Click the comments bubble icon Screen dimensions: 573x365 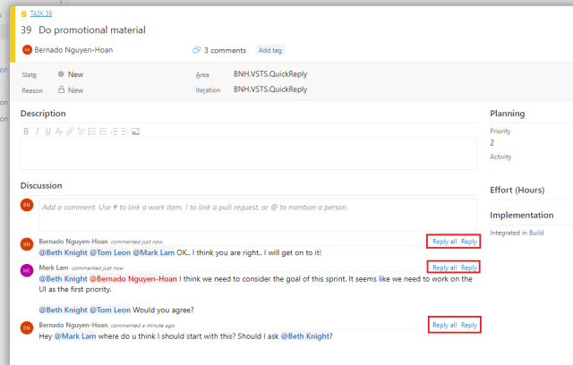pos(197,50)
